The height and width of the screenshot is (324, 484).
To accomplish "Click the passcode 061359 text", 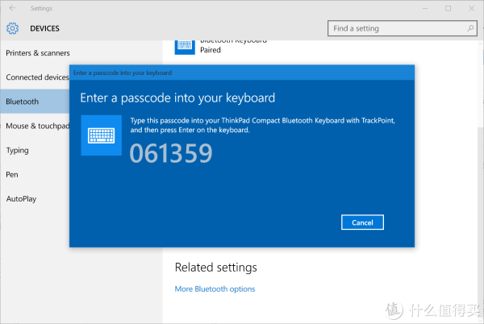I will (x=171, y=153).
